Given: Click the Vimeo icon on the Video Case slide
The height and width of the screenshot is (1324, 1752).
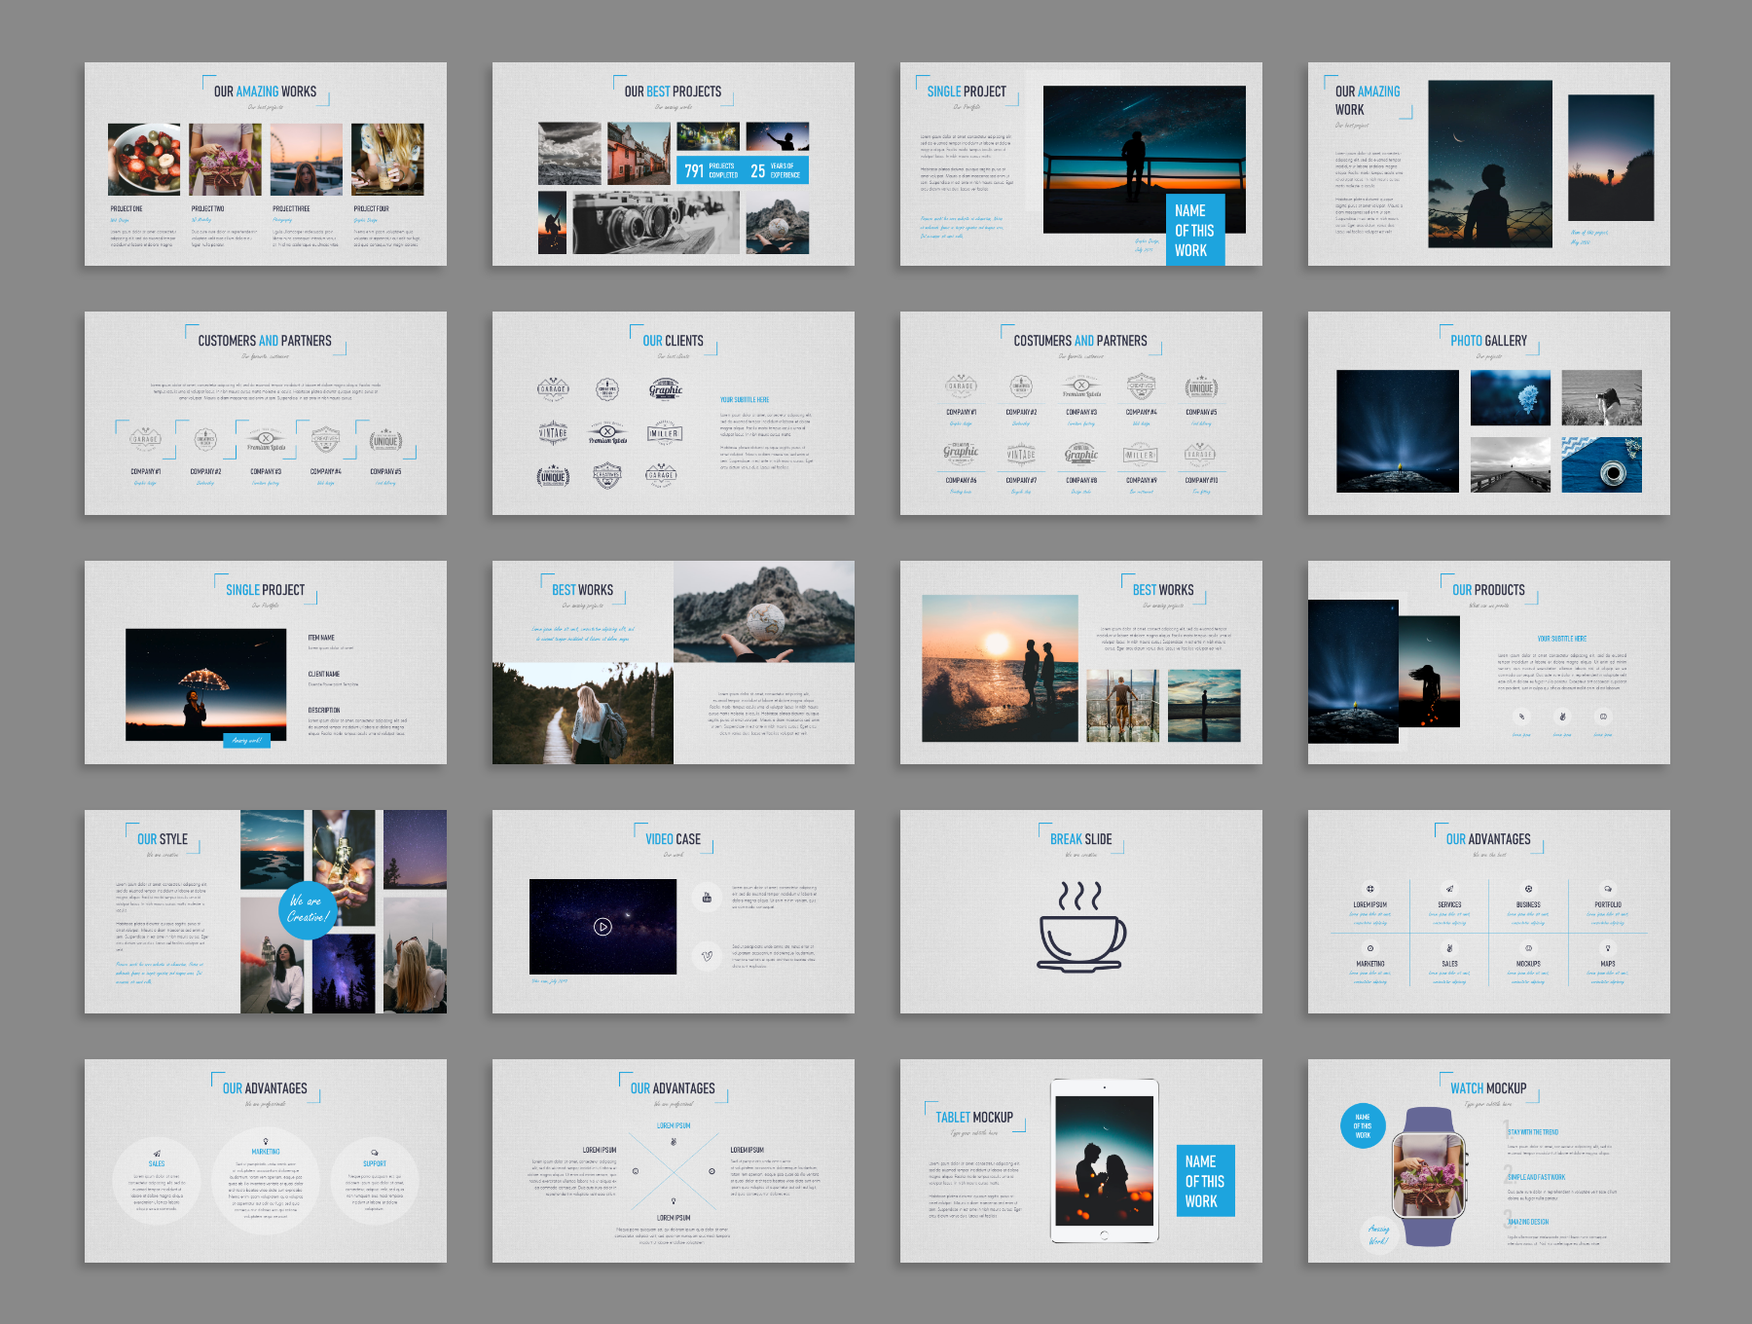Looking at the screenshot, I should coord(708,955).
